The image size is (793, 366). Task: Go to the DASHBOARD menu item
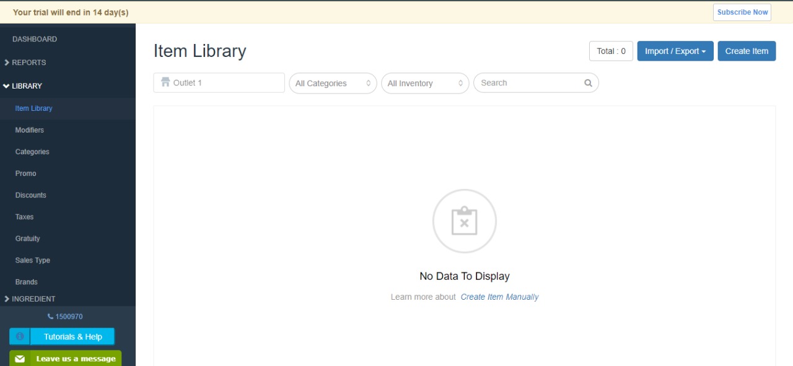(35, 39)
